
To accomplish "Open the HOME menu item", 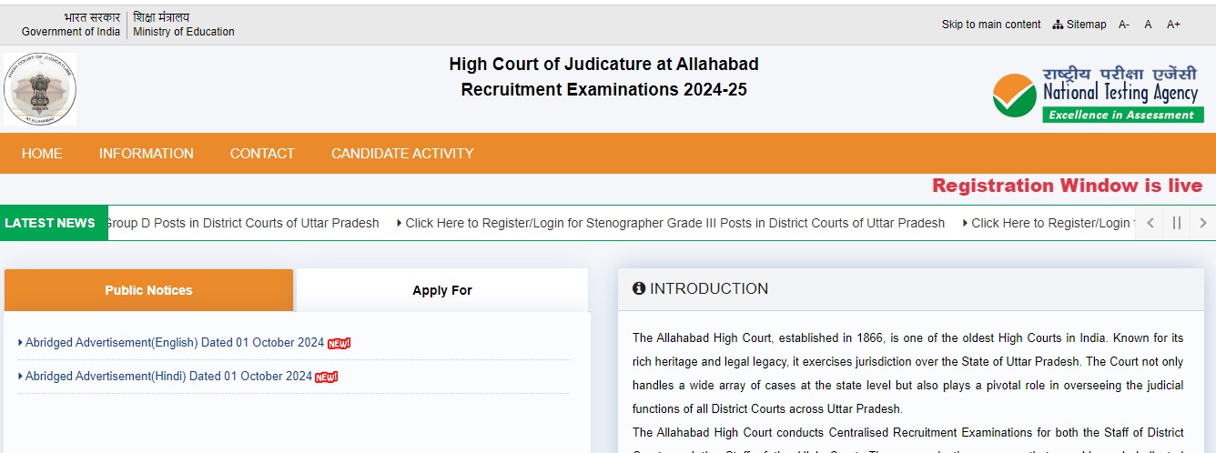I will pyautogui.click(x=42, y=154).
